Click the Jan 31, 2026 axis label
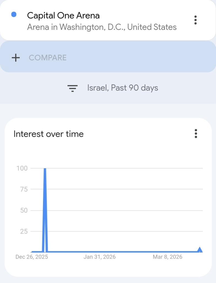This screenshot has width=216, height=283. tap(100, 257)
